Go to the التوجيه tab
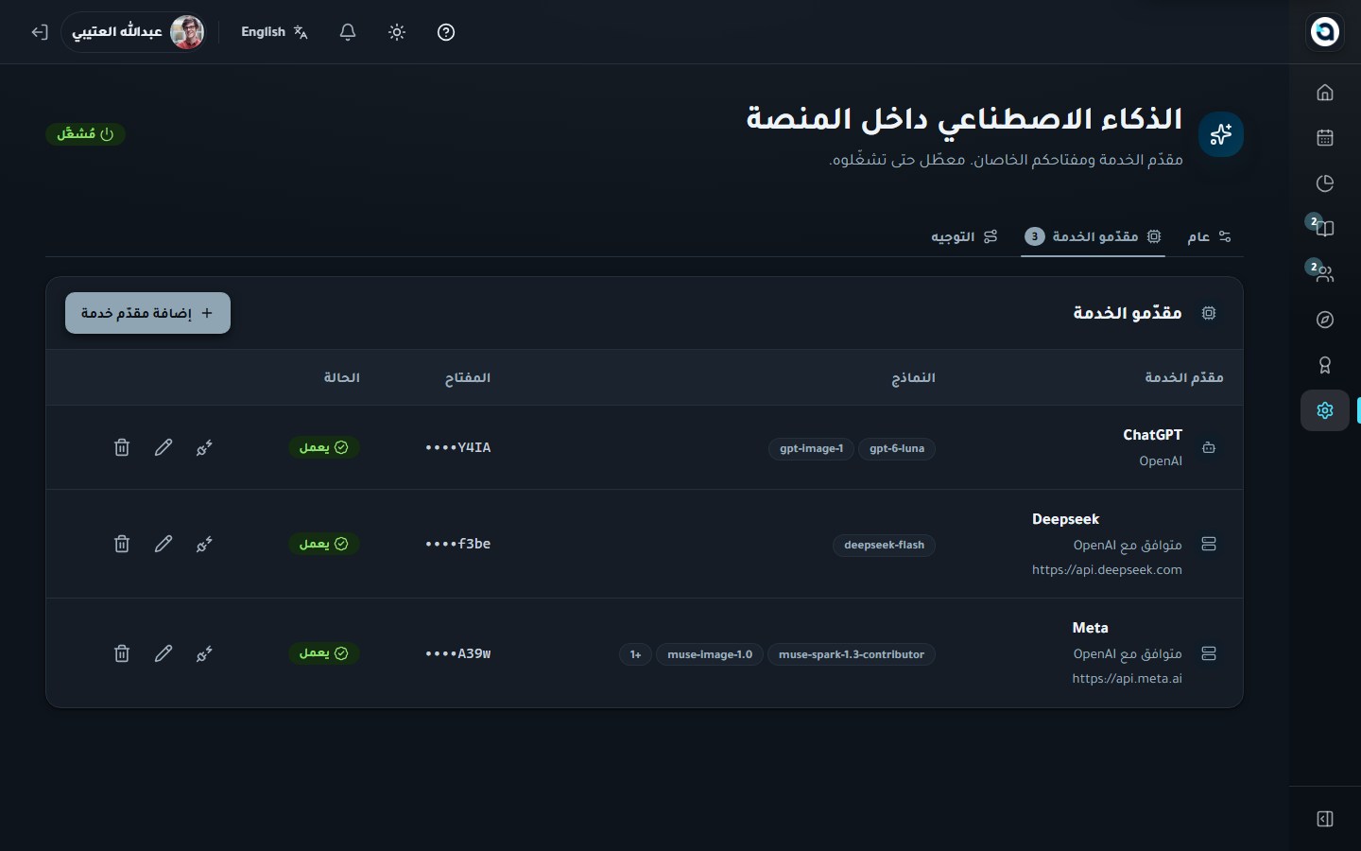 964,236
